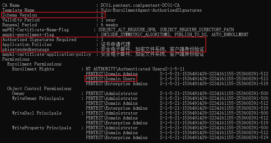Click the Enrollment Permissions heading
The height and width of the screenshot is (143, 271).
click(34, 64)
